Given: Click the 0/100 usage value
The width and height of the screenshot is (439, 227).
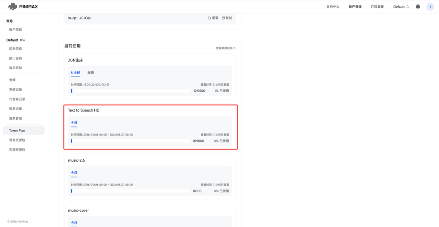Looking at the screenshot, I should point(197,191).
